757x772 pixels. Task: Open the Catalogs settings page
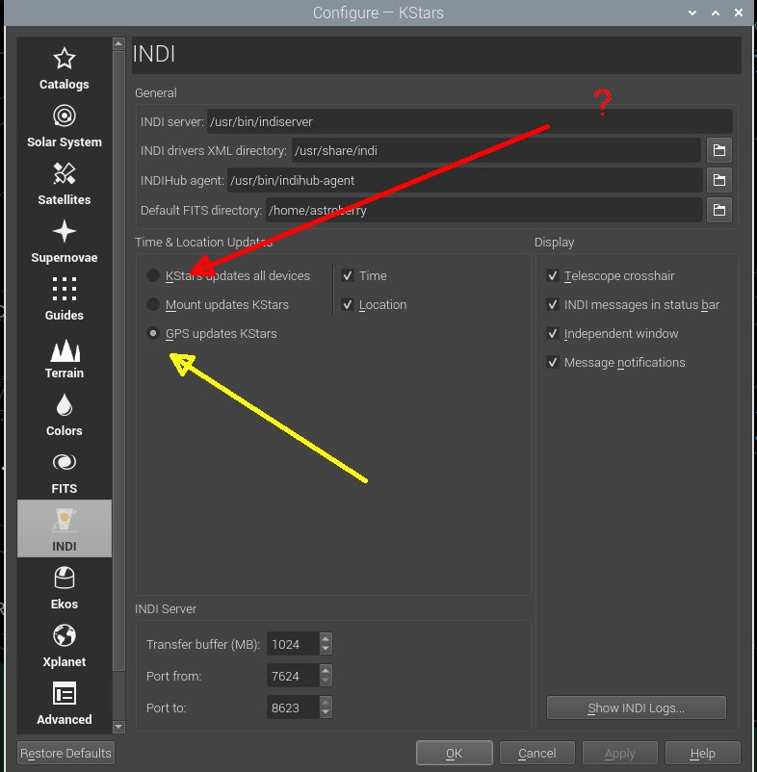tap(64, 69)
